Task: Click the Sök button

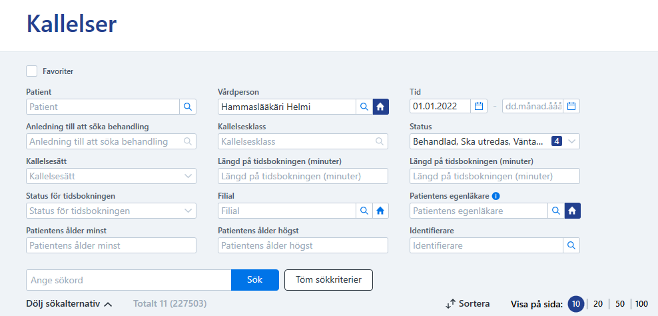Action: click(x=254, y=280)
